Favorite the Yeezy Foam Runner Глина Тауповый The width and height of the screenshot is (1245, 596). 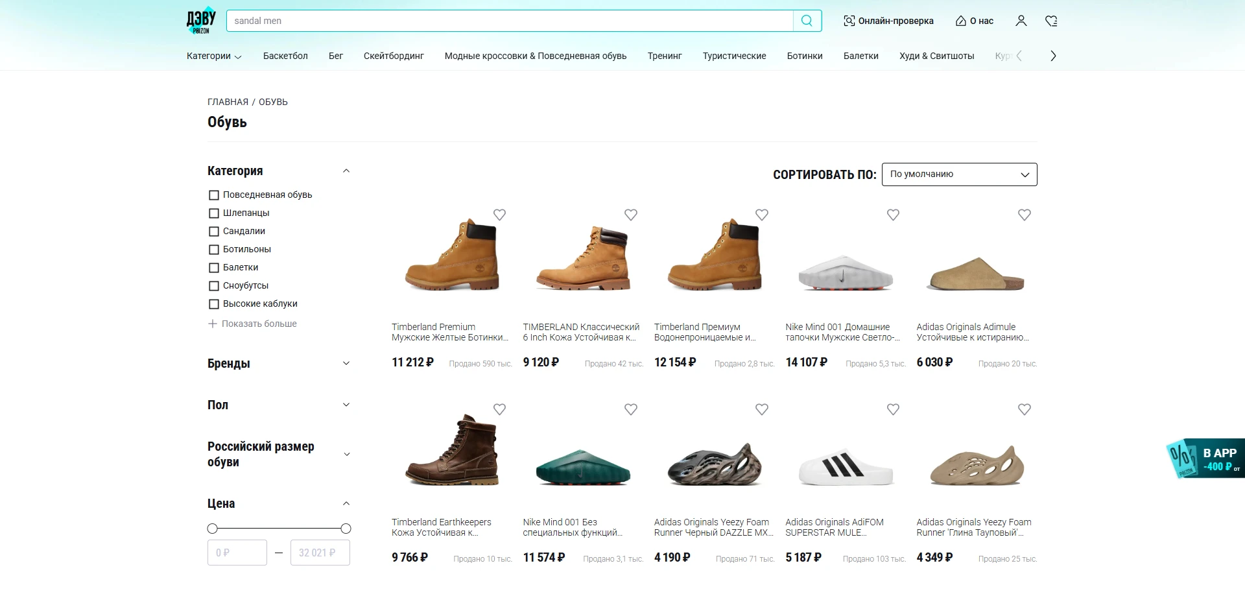pos(1025,409)
